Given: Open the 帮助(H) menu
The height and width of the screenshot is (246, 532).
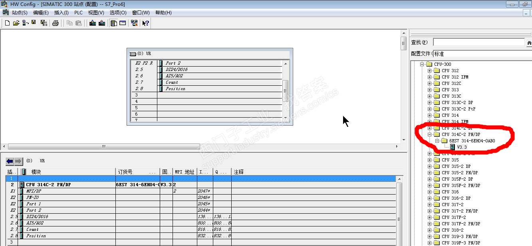Looking at the screenshot, I should [163, 13].
